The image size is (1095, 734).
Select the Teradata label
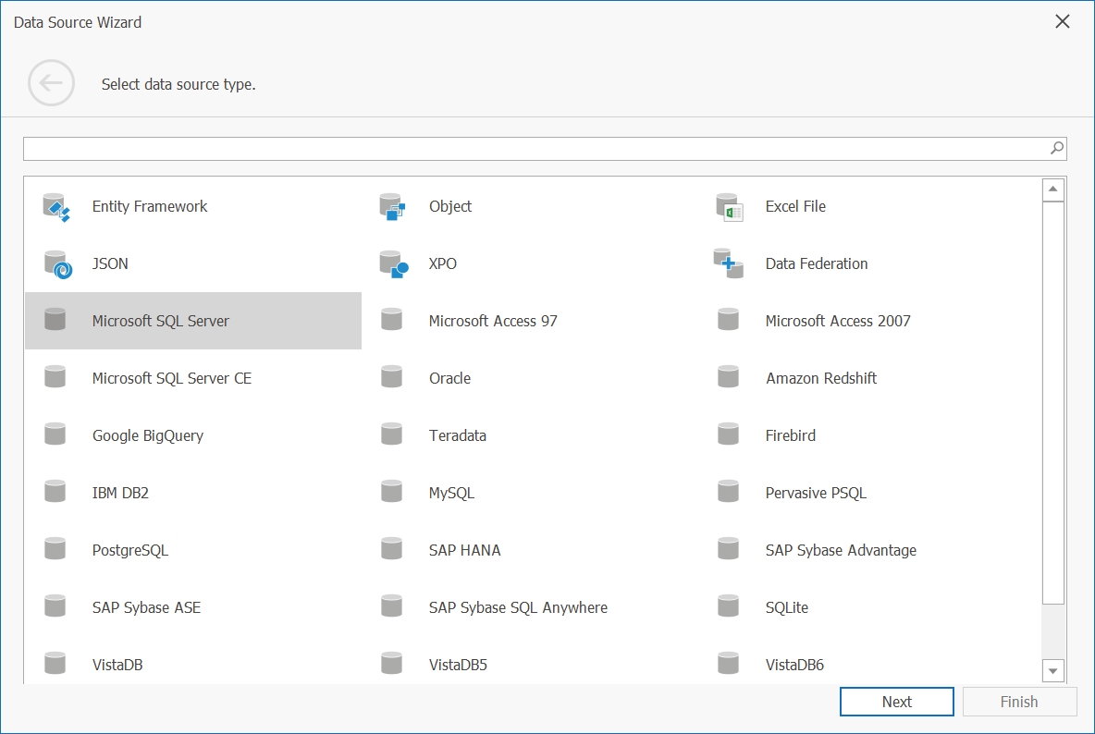point(458,435)
